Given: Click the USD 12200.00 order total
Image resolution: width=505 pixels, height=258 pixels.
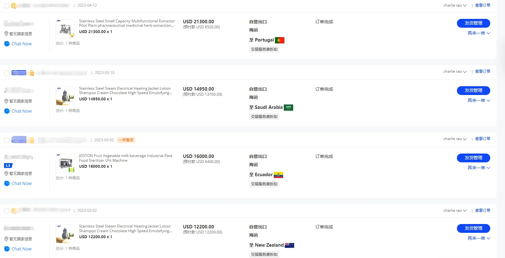Looking at the screenshot, I should click(x=198, y=227).
